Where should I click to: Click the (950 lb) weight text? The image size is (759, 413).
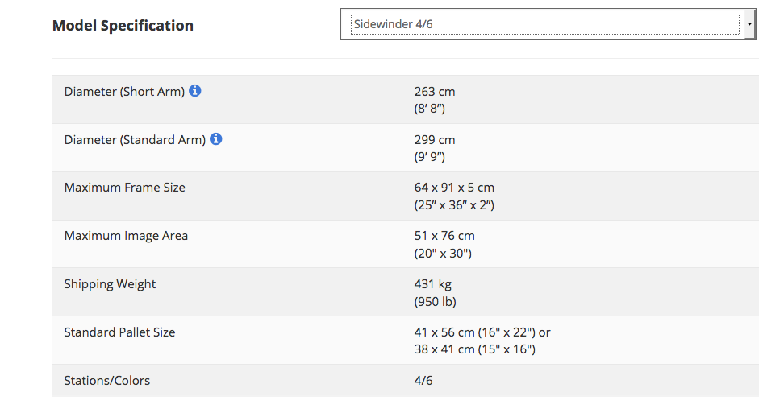pos(436,301)
